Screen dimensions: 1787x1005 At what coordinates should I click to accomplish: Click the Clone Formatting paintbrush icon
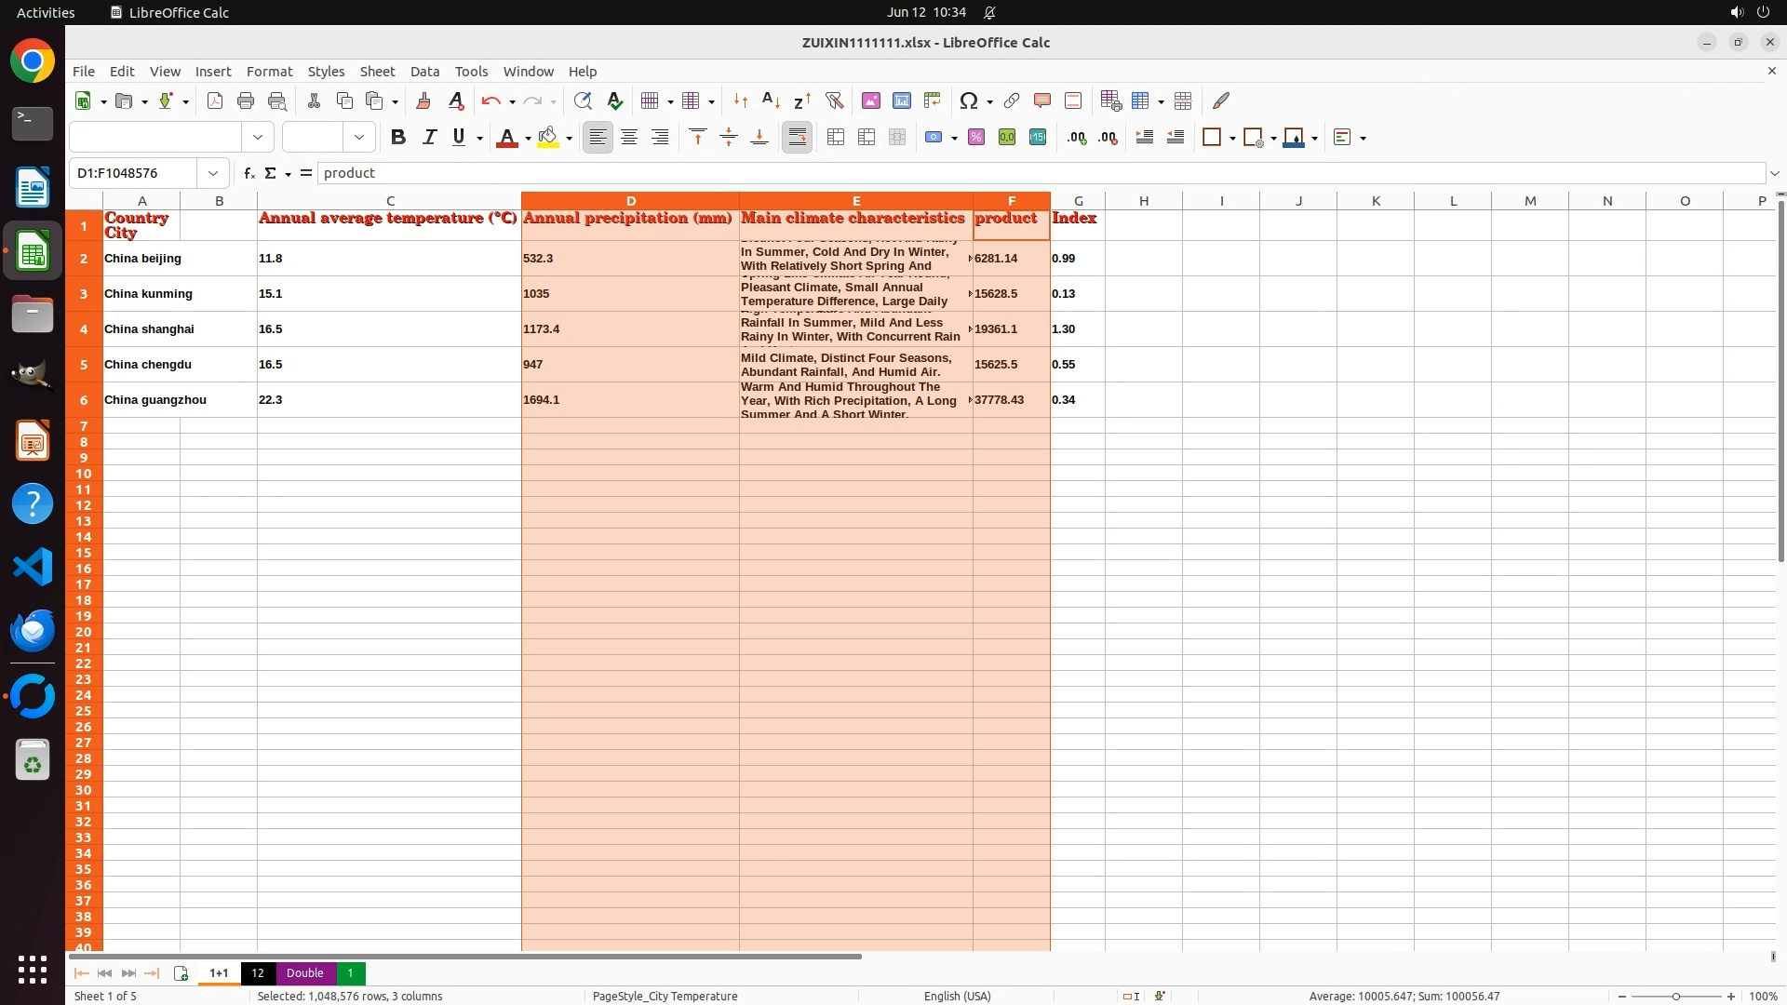[423, 100]
